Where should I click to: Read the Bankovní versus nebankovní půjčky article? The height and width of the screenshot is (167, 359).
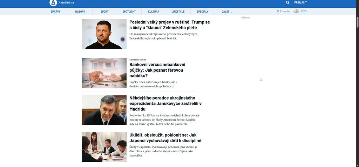pos(157,70)
